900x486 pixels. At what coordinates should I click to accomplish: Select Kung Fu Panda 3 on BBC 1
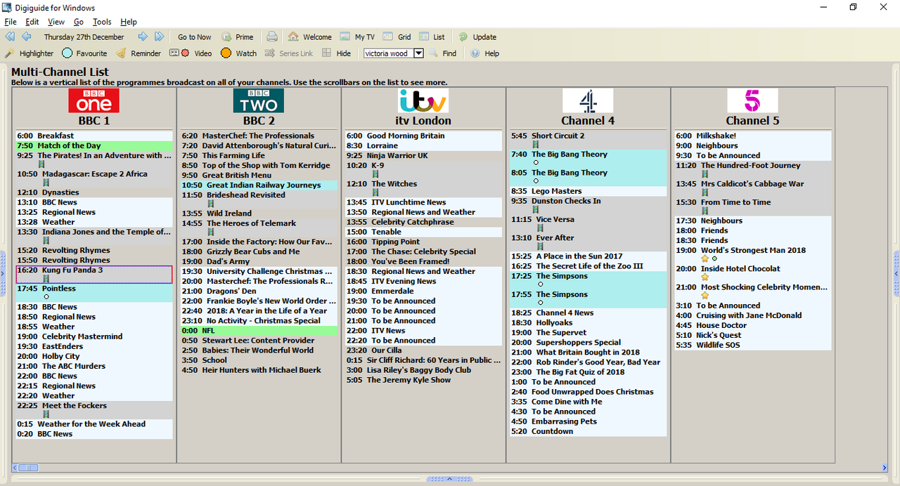94,274
